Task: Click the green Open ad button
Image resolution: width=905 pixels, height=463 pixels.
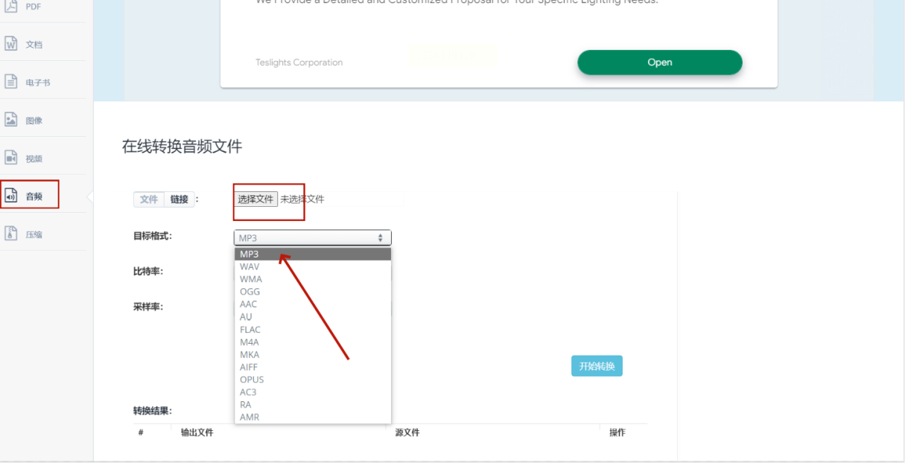Action: coord(660,63)
